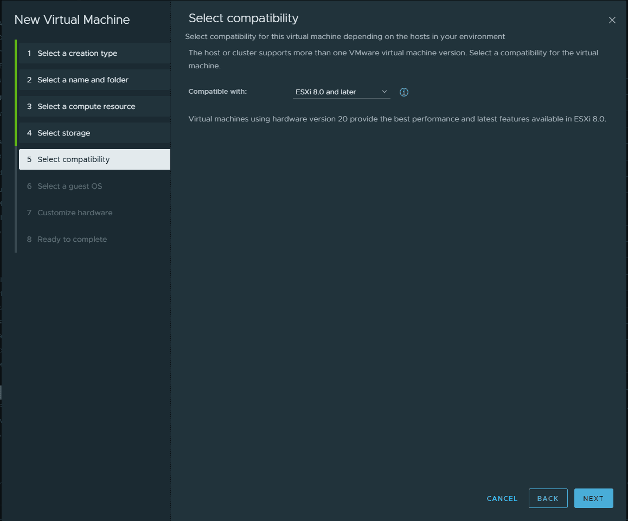Open step 4 Select storage
The width and height of the screenshot is (628, 521).
(64, 133)
